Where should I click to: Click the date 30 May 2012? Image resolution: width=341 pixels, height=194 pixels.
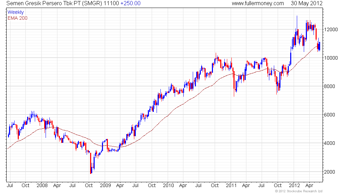(x=307, y=3)
